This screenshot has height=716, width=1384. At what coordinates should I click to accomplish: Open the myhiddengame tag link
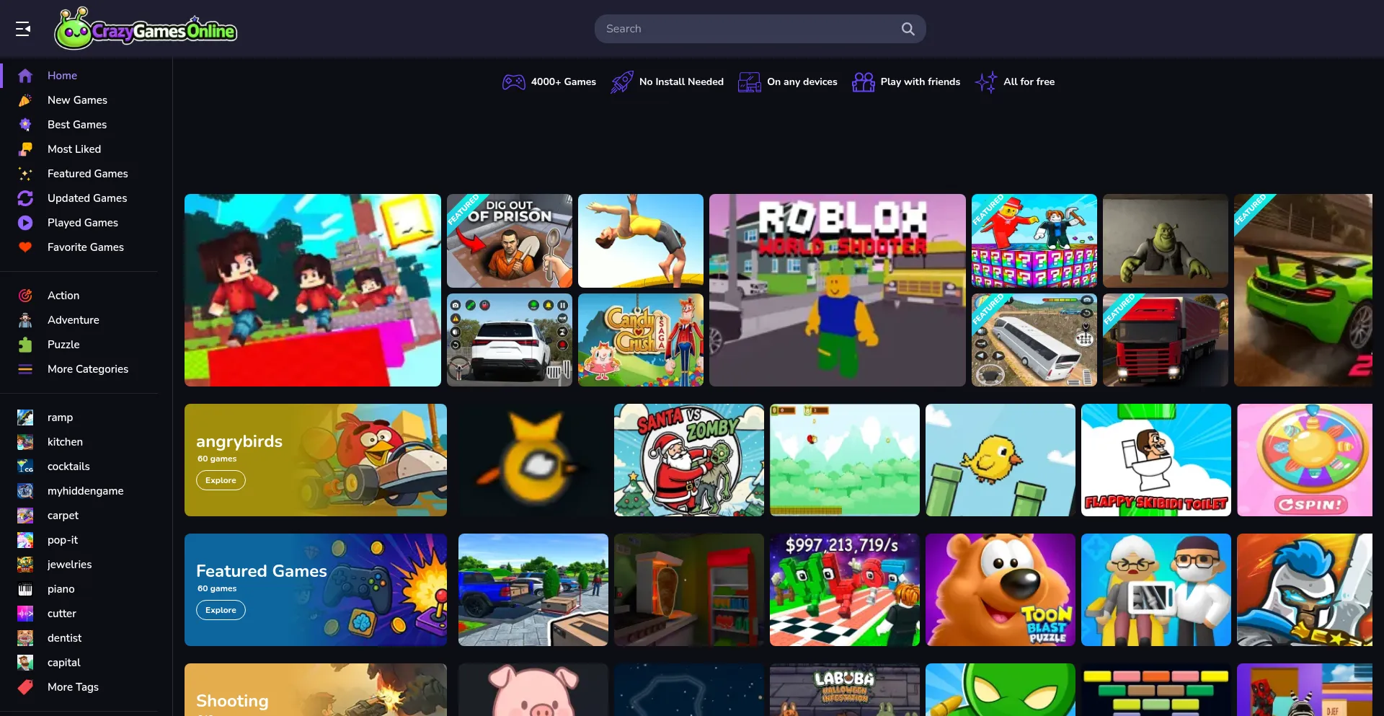85,491
